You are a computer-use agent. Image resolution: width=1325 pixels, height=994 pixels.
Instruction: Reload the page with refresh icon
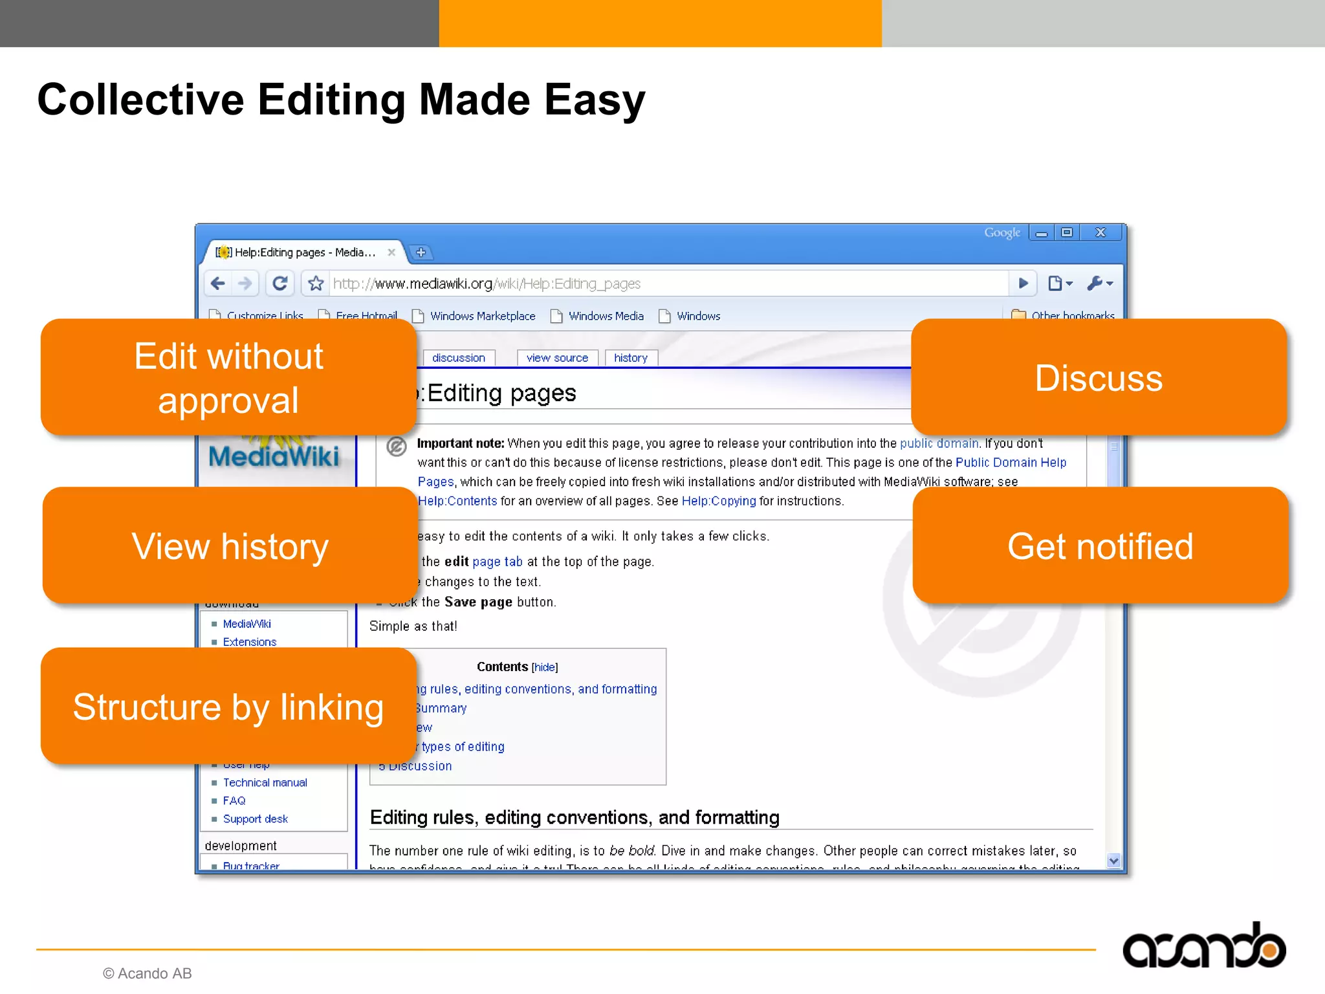tap(280, 283)
